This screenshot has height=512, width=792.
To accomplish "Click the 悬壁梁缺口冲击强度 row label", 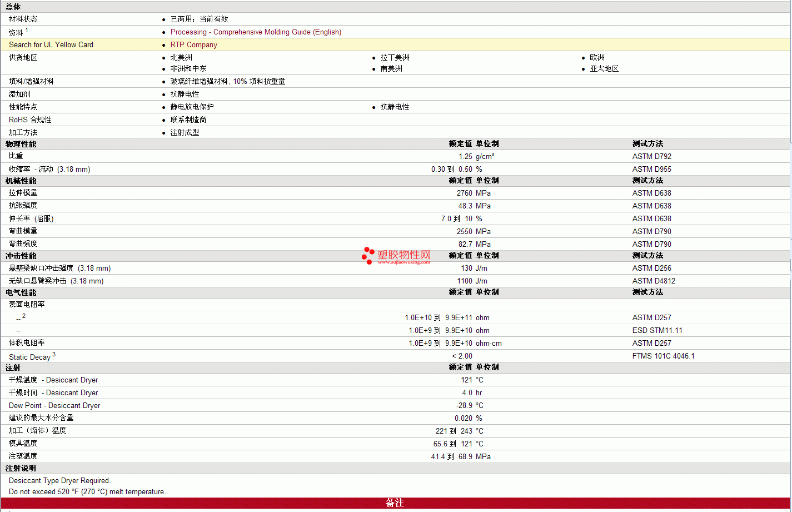I will 60,269.
